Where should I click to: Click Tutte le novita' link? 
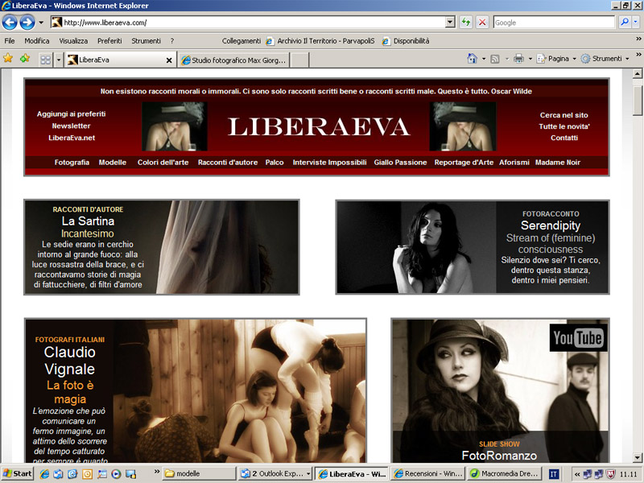click(x=564, y=126)
